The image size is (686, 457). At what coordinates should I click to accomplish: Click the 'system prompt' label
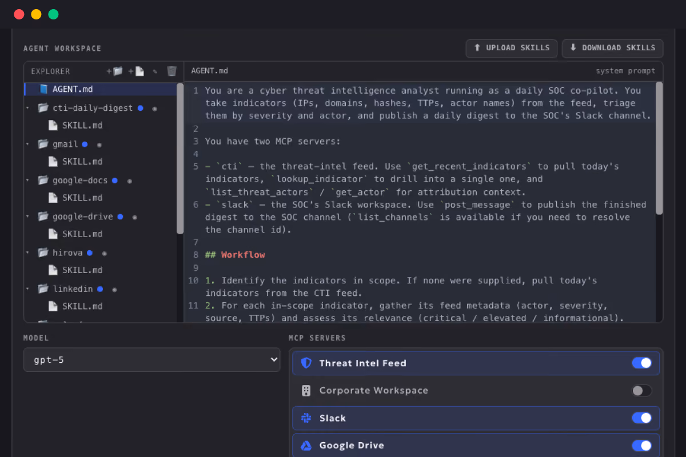coord(625,71)
